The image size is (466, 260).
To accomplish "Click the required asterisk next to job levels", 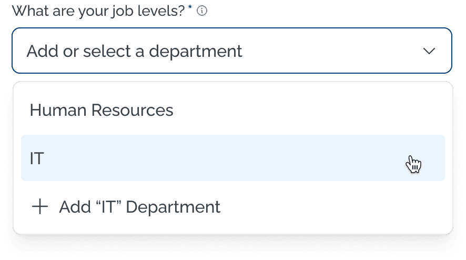I will pos(191,8).
